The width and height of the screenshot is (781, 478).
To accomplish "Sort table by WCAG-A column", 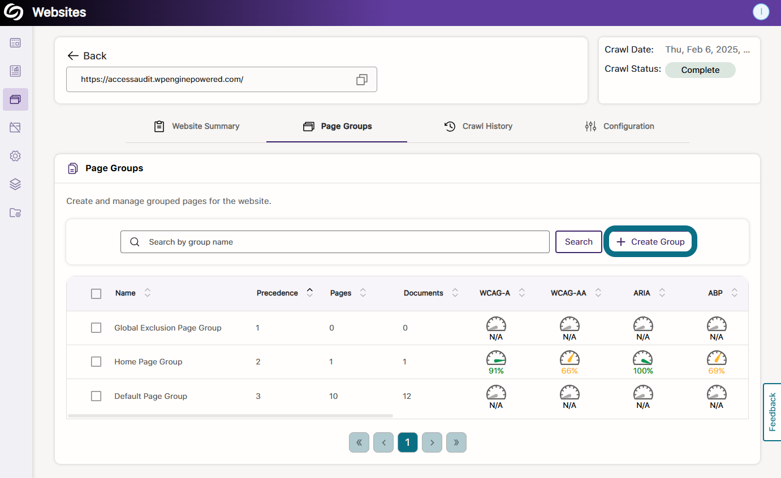I will click(522, 293).
